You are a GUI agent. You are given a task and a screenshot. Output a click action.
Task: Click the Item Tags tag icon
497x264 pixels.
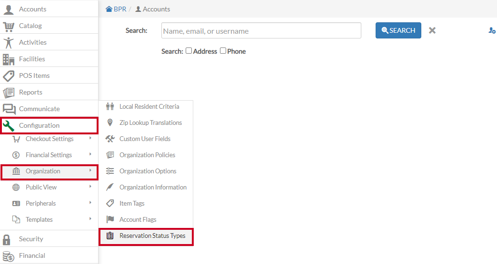110,203
